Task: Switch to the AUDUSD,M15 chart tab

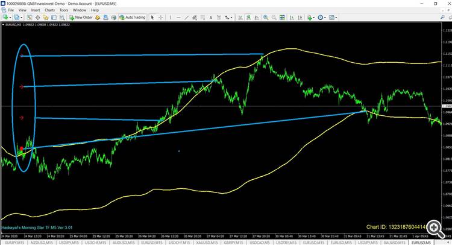Action: click(x=124, y=243)
